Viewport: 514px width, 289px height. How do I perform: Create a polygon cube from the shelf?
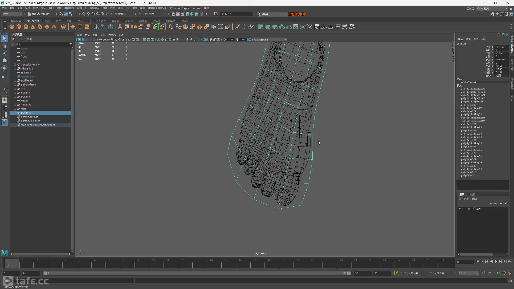[19, 27]
